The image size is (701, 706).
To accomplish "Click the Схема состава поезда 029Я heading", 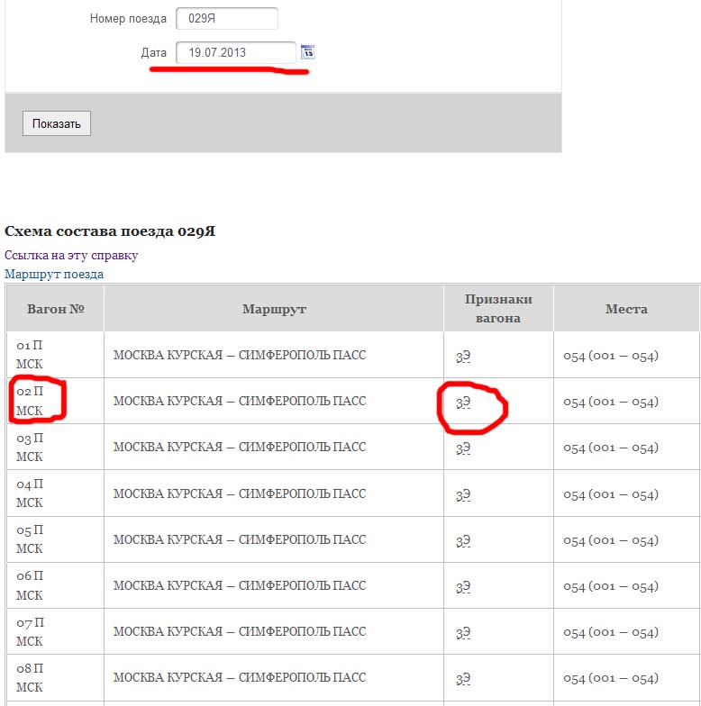I will tap(110, 231).
